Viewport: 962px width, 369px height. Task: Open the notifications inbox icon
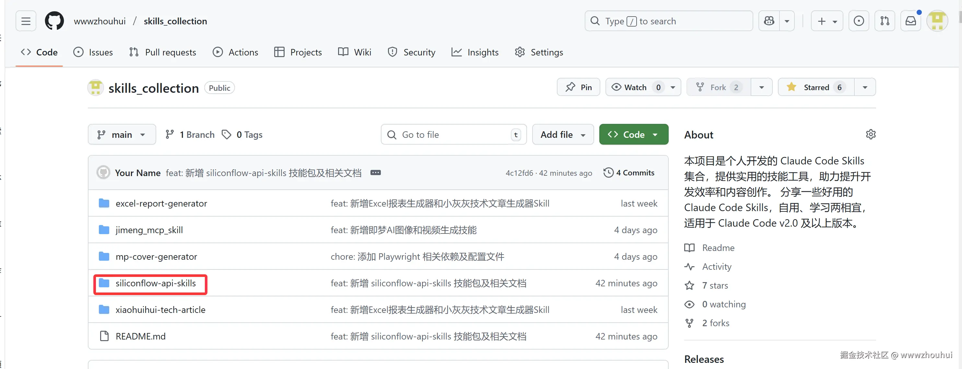[910, 21]
